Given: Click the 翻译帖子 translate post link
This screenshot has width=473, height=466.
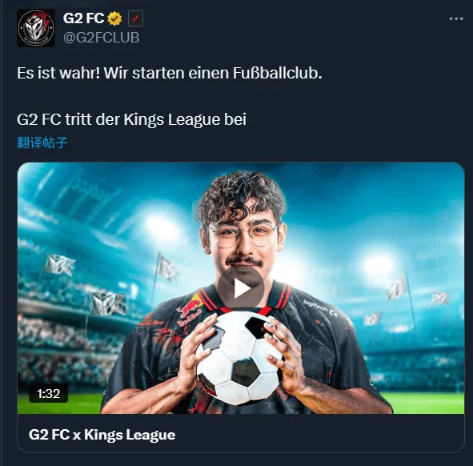Looking at the screenshot, I should [x=42, y=143].
